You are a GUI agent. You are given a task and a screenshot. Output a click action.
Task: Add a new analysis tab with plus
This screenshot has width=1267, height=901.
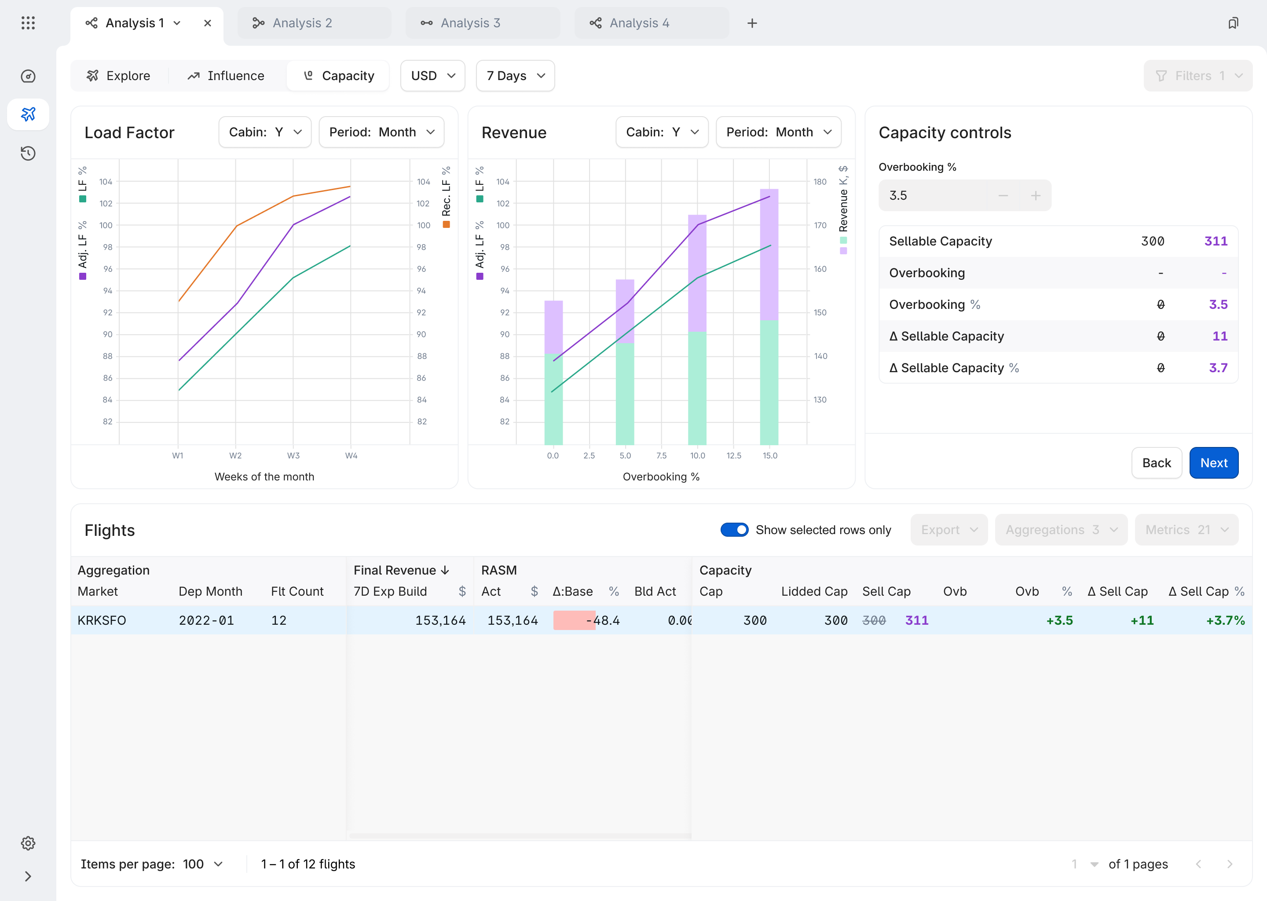(x=752, y=23)
